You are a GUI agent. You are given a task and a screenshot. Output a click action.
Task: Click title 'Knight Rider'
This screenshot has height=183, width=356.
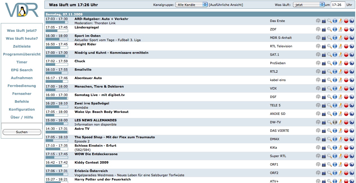(85, 44)
